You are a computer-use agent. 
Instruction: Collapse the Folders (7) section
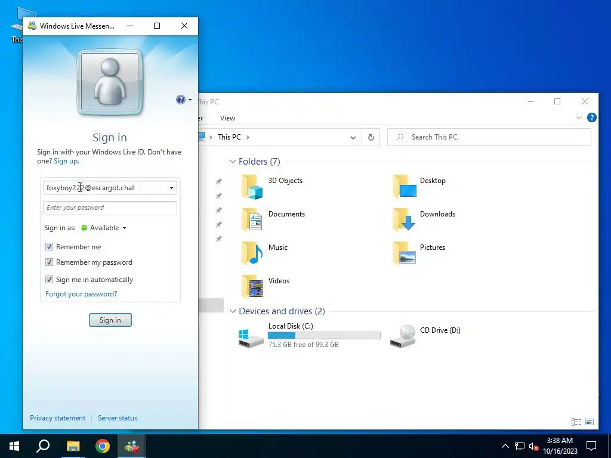coord(233,161)
